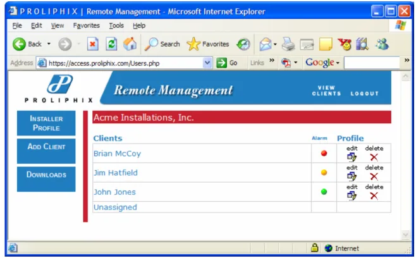
Task: Open the Unassigned client row
Action: point(115,207)
